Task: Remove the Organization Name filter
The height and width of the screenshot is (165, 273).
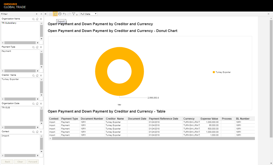Action: pyautogui.click(x=41, y=19)
